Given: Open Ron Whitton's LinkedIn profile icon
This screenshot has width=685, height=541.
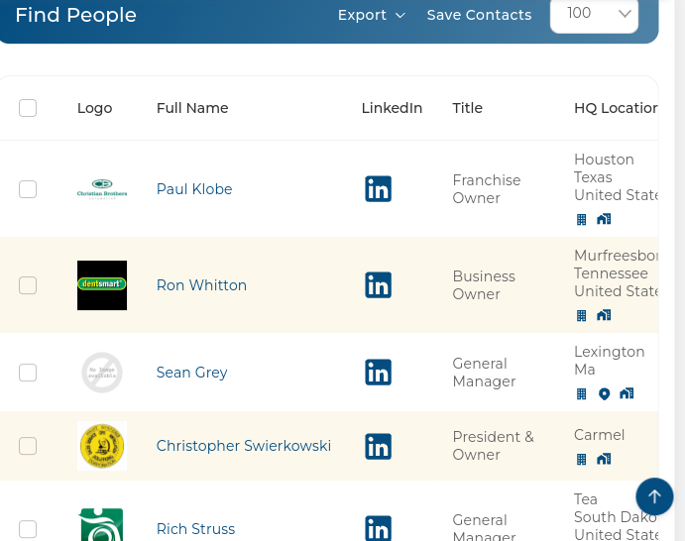Looking at the screenshot, I should click(378, 285).
